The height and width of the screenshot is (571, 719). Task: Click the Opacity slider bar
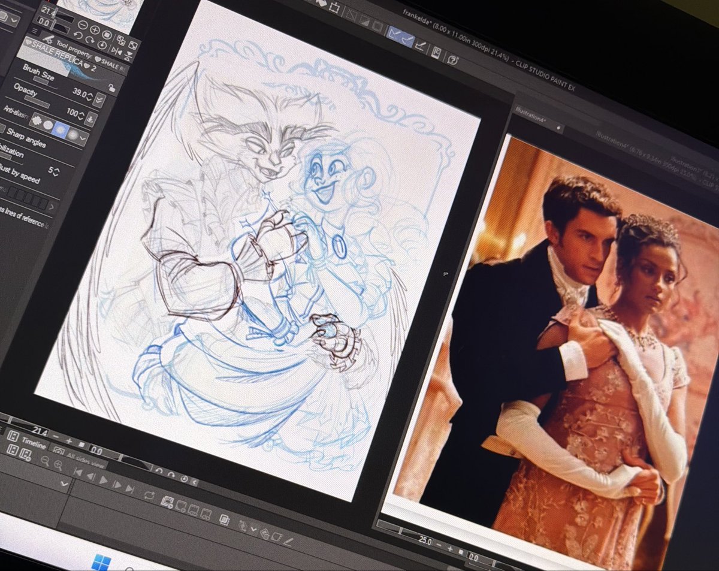click(37, 102)
